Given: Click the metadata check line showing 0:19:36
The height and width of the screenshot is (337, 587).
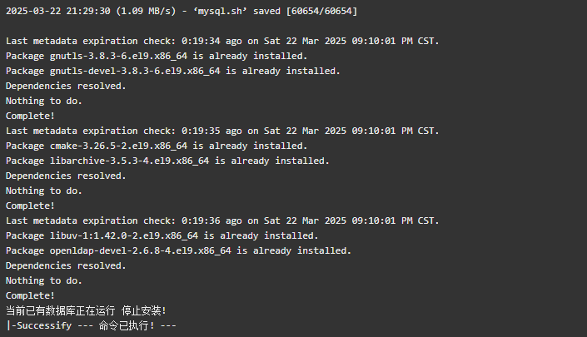Looking at the screenshot, I should coord(222,221).
